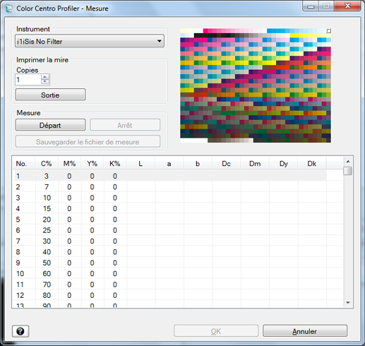Viewport: 365px width, 346px height.
Task: Click the K% column header
Action: click(115, 163)
